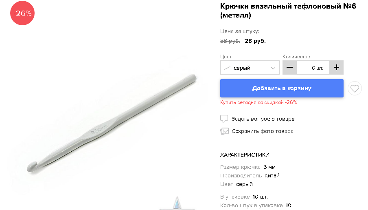Click Добавить в корзину button

(282, 88)
